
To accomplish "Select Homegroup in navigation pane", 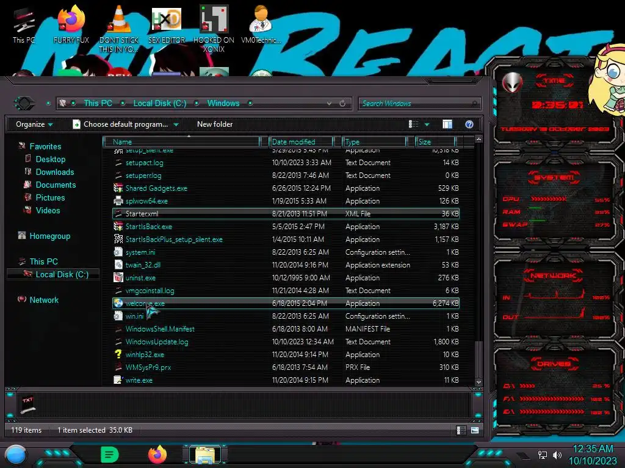I will coord(49,236).
